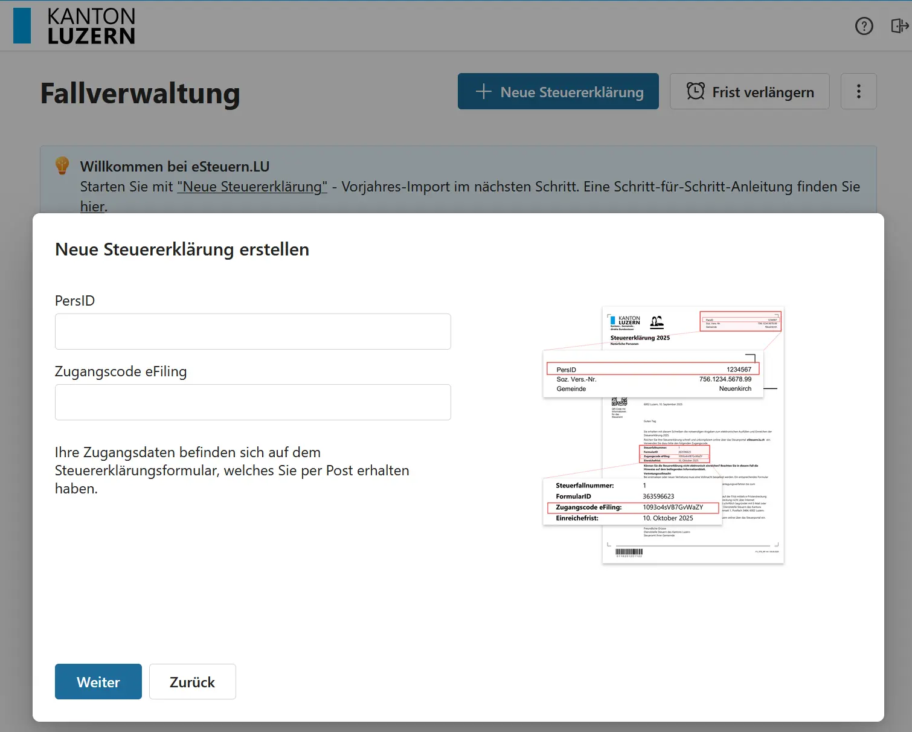The width and height of the screenshot is (912, 732).
Task: Open the Neue Steuererklärung link in banner
Action: (252, 187)
